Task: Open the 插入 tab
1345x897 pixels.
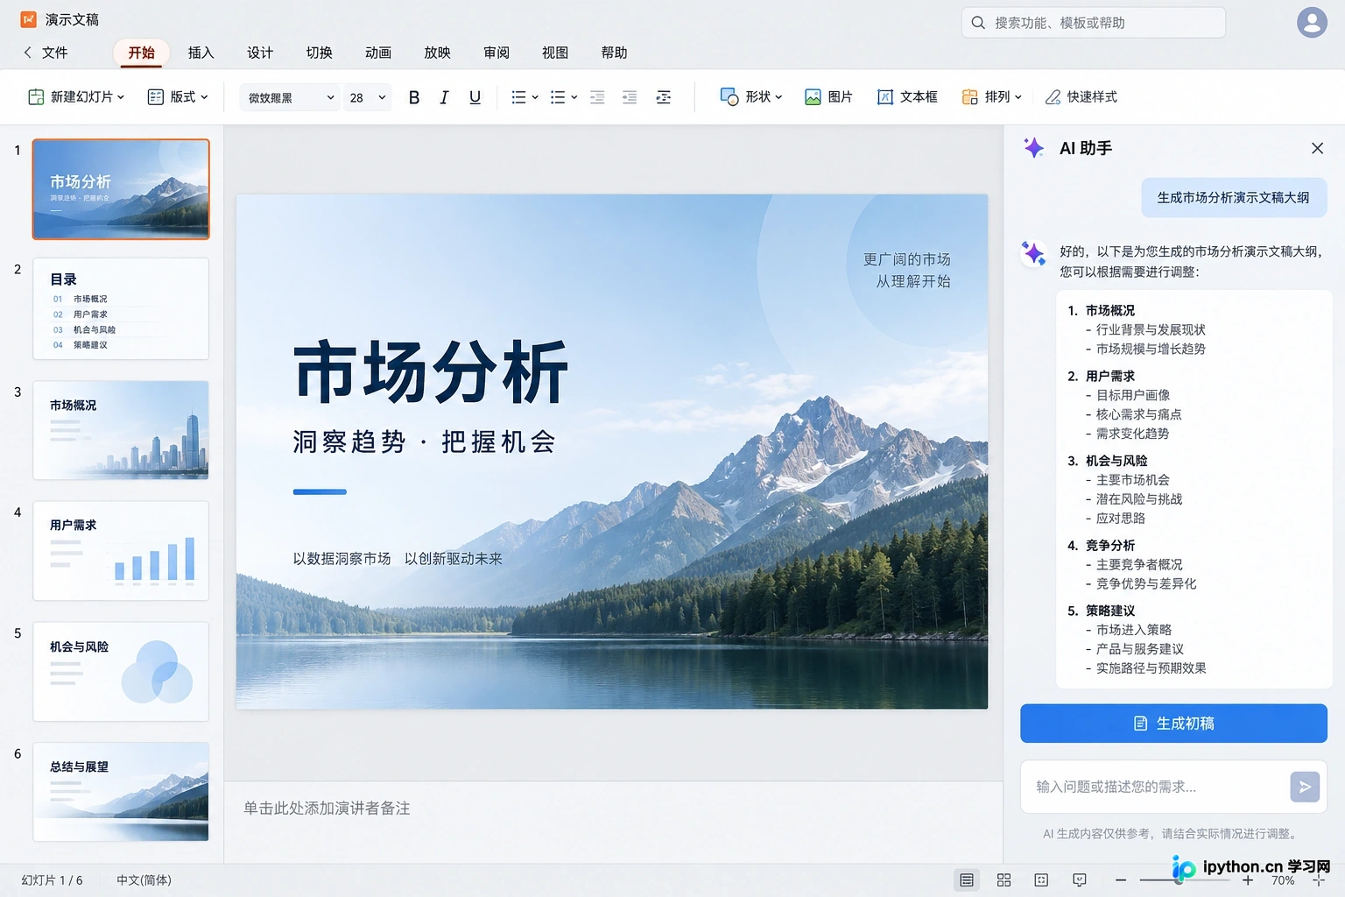Action: pyautogui.click(x=201, y=53)
